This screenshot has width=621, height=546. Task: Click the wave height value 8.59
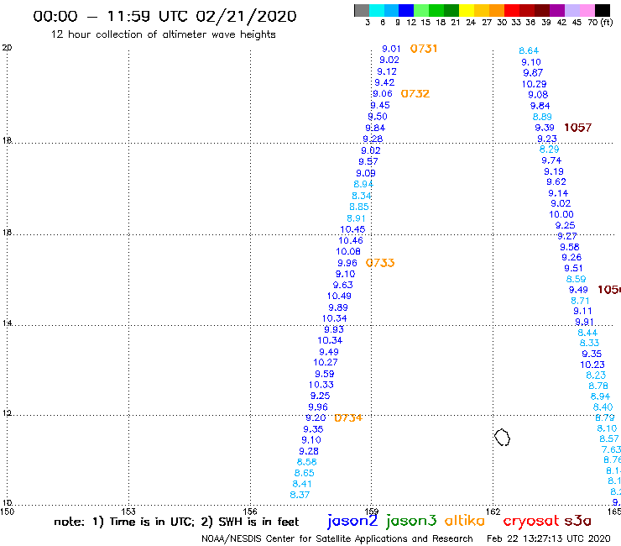(577, 279)
